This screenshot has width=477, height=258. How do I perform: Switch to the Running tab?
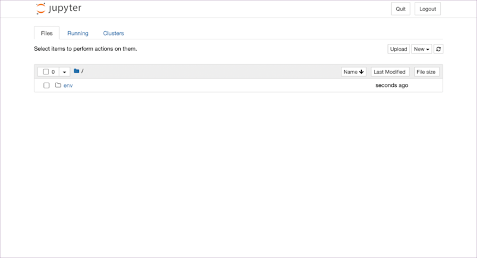tap(78, 33)
